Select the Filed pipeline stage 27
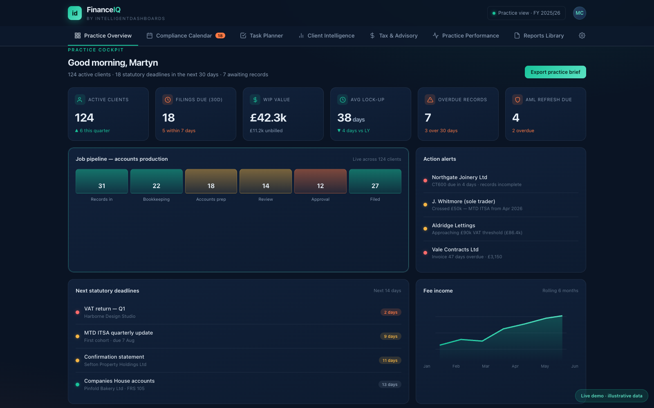Image resolution: width=654 pixels, height=408 pixels. tap(375, 181)
